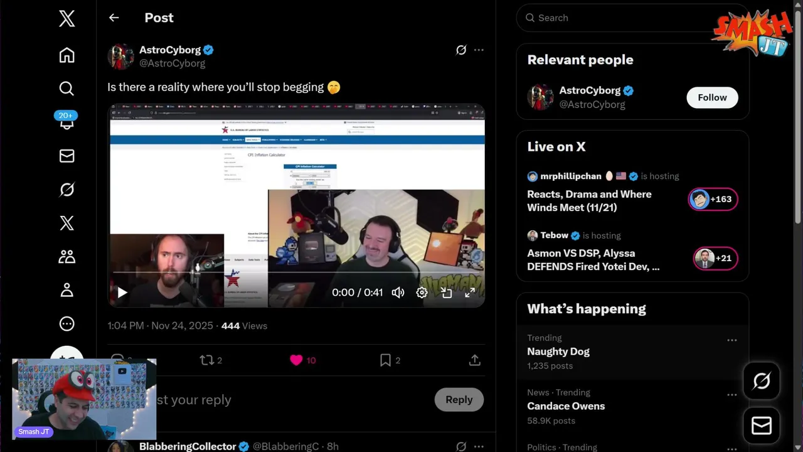Open the X logo home link
The height and width of the screenshot is (452, 803).
(x=66, y=18)
